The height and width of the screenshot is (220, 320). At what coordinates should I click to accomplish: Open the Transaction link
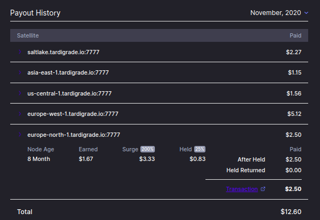coord(242,189)
